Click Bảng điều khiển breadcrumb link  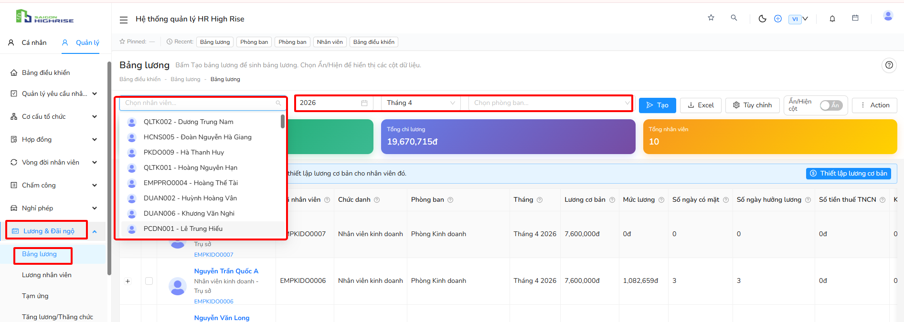point(140,79)
